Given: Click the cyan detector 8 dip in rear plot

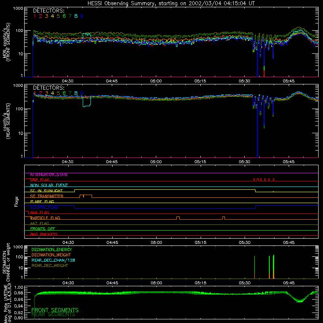Looking at the screenshot, I should [87, 102].
